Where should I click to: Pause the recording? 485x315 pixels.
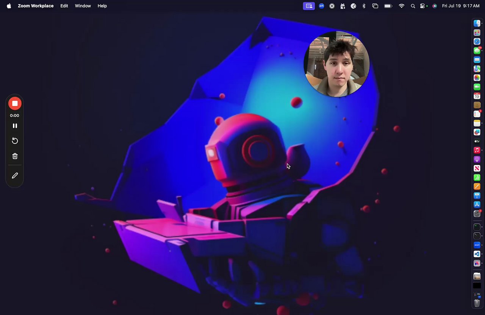(15, 126)
